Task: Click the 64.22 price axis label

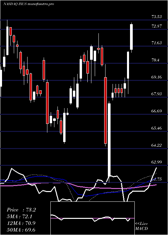Action: tap(157, 145)
